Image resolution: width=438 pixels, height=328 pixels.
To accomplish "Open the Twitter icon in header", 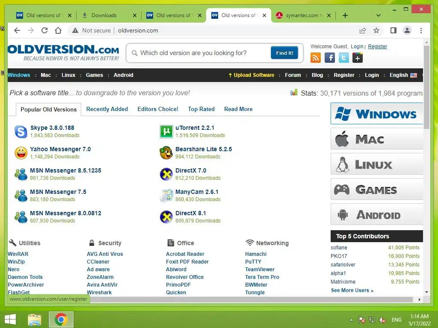I will (x=343, y=58).
